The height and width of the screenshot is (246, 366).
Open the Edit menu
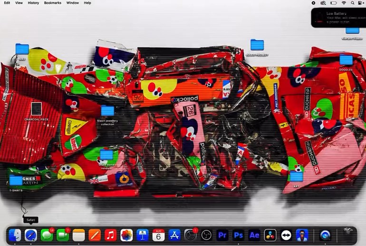(x=7, y=3)
